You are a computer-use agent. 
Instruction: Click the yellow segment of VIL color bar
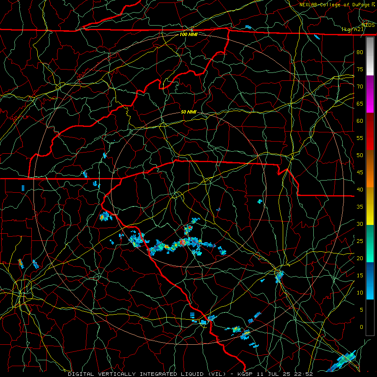pos(370,206)
